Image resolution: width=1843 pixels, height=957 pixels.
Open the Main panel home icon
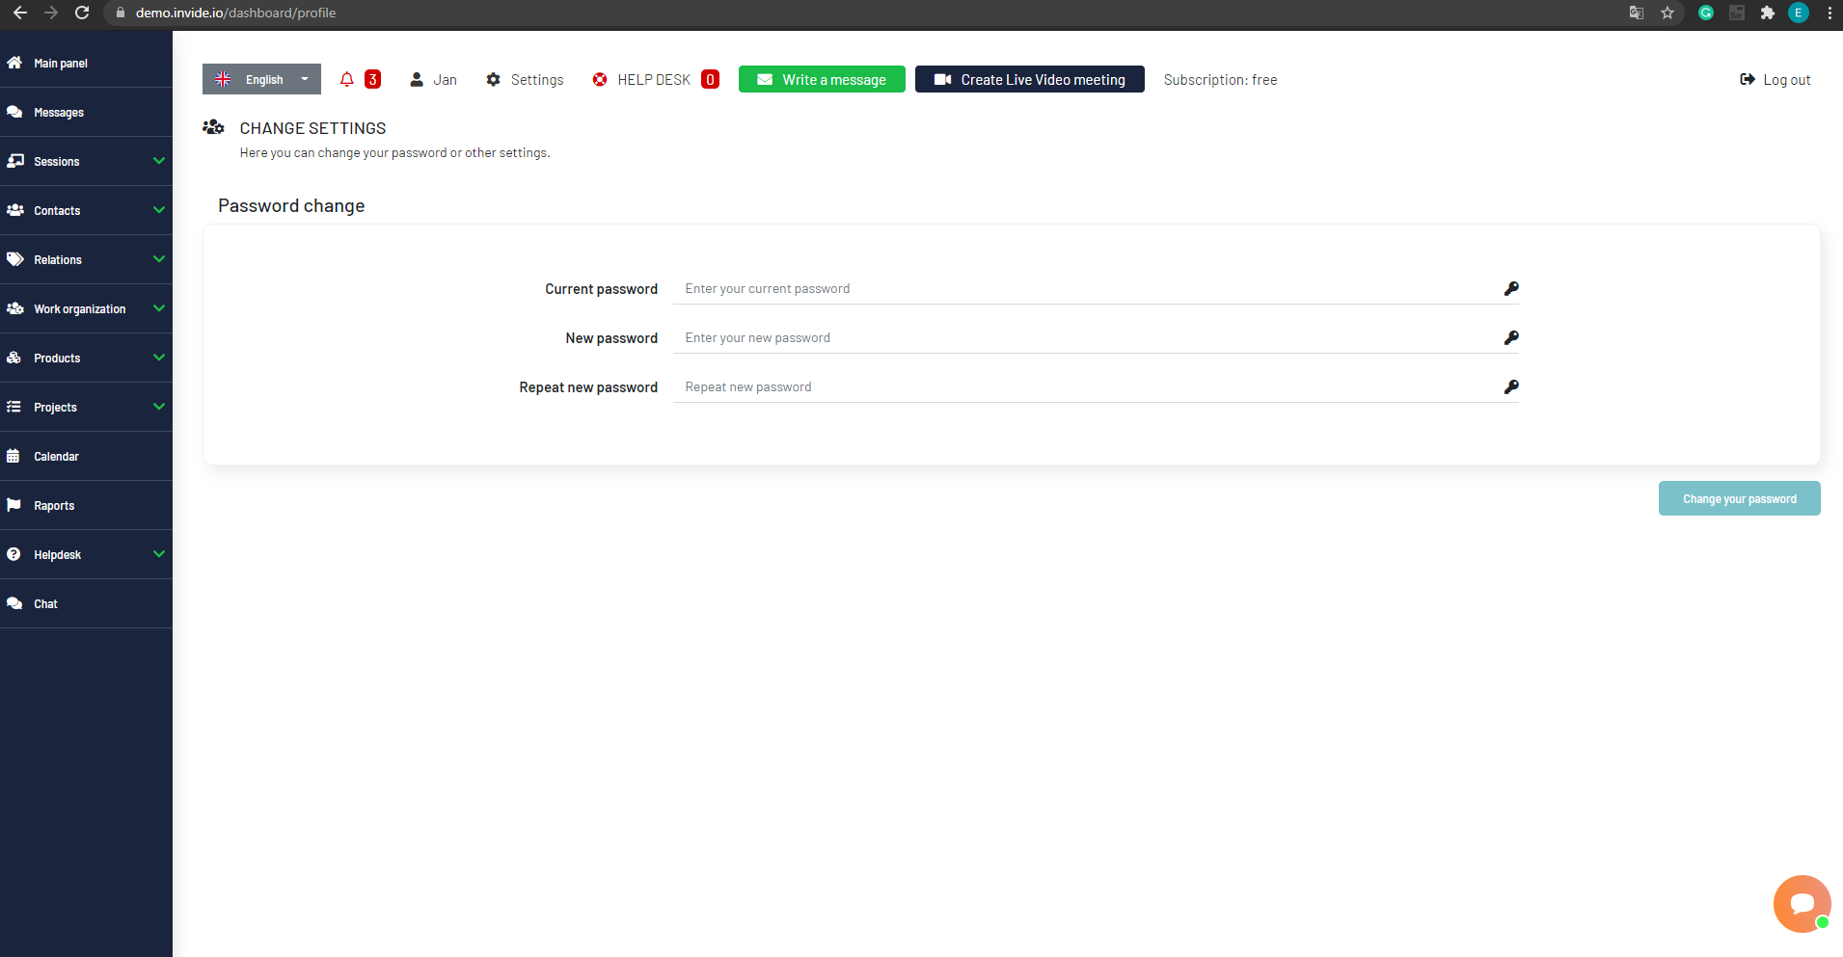(14, 62)
